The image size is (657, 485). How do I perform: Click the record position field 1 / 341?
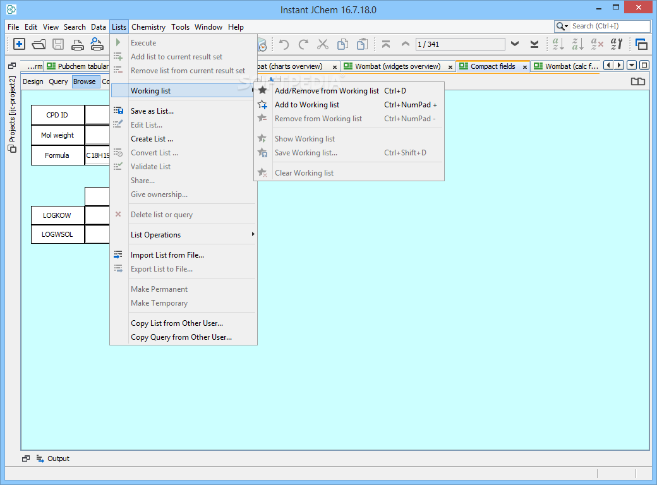click(460, 44)
